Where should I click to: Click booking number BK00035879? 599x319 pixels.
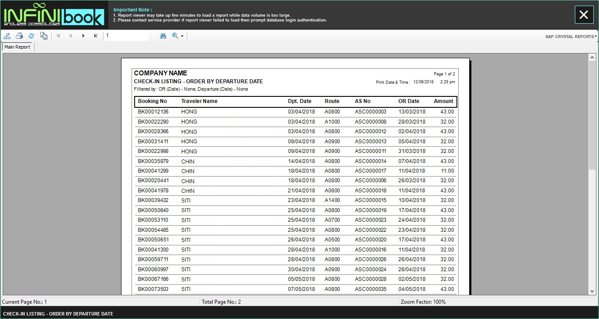click(153, 161)
